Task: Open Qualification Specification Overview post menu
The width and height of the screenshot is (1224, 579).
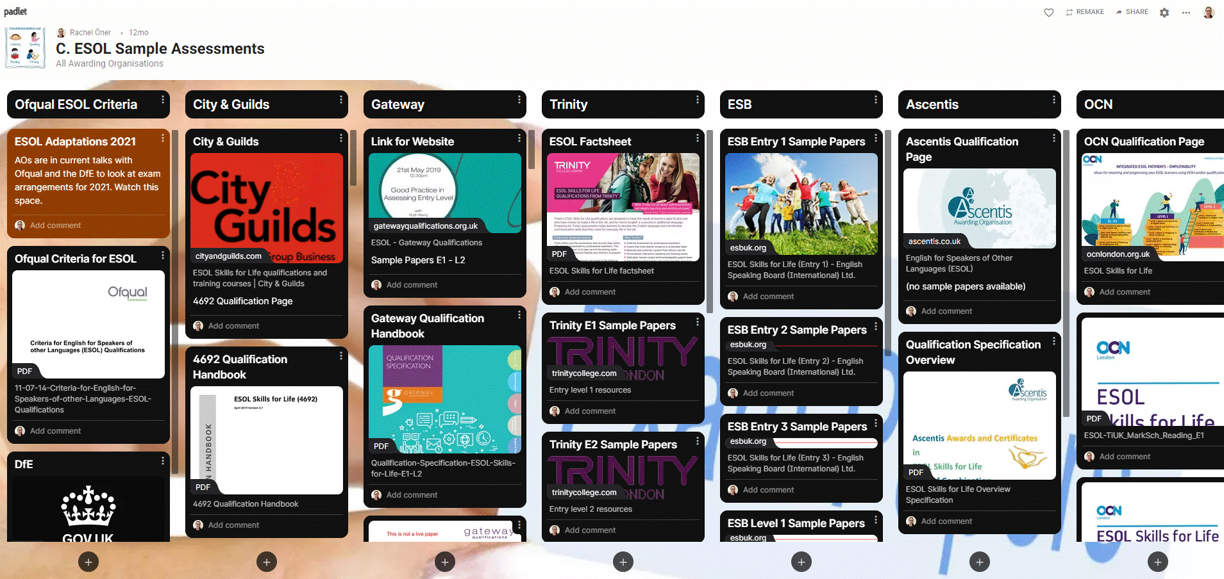Action: (x=1054, y=341)
